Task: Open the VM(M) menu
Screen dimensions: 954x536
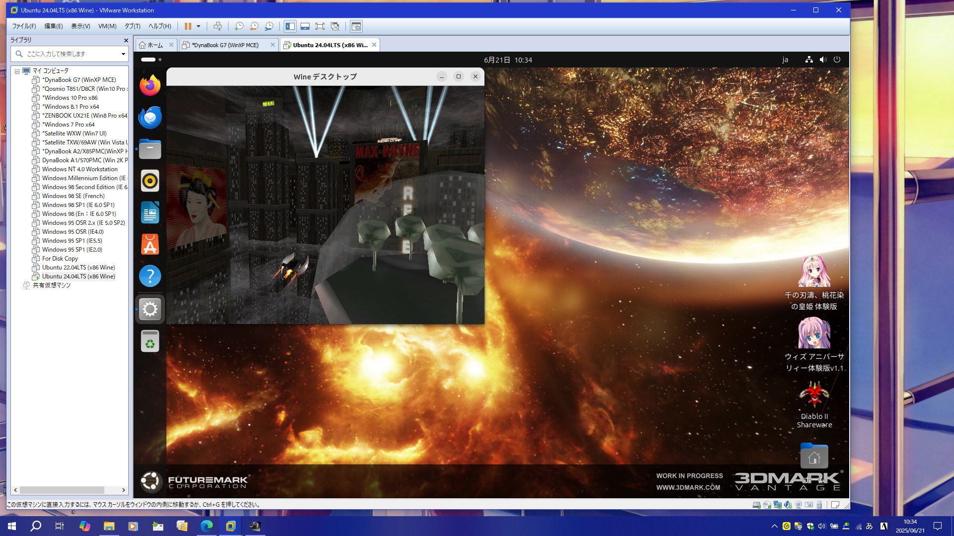Action: point(107,26)
